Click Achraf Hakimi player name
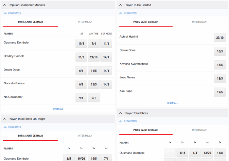The height and width of the screenshot is (161, 229). pyautogui.click(x=129, y=37)
